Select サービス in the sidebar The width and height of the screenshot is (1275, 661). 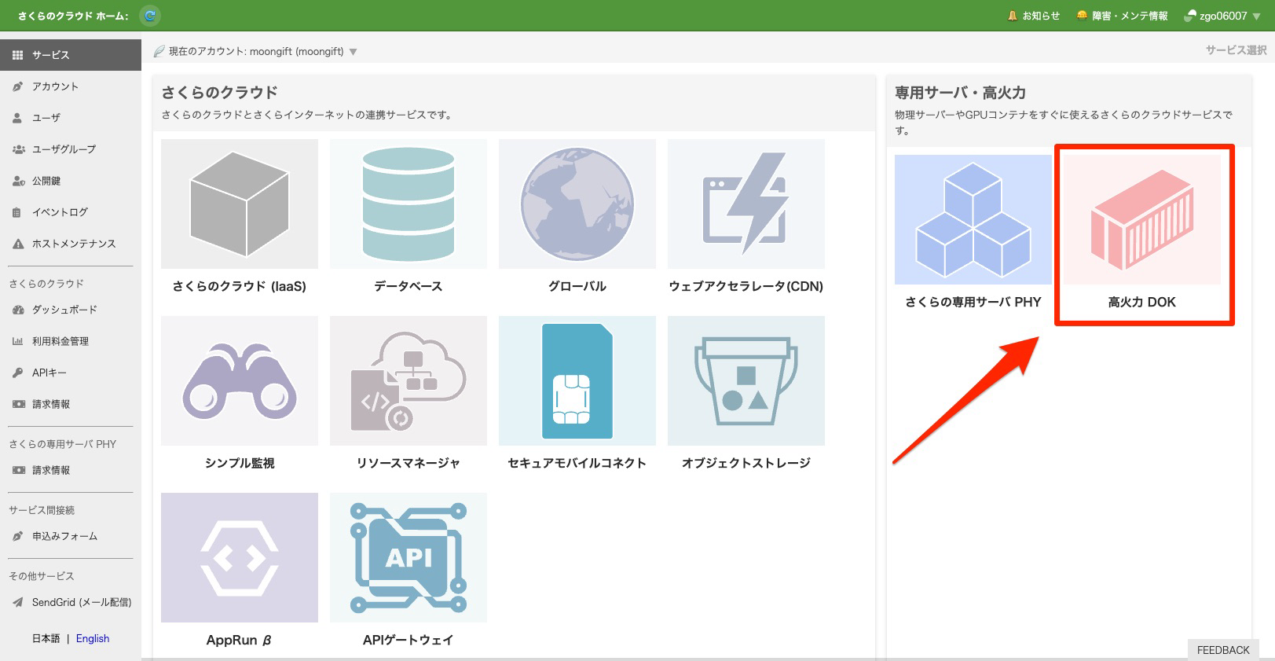71,55
